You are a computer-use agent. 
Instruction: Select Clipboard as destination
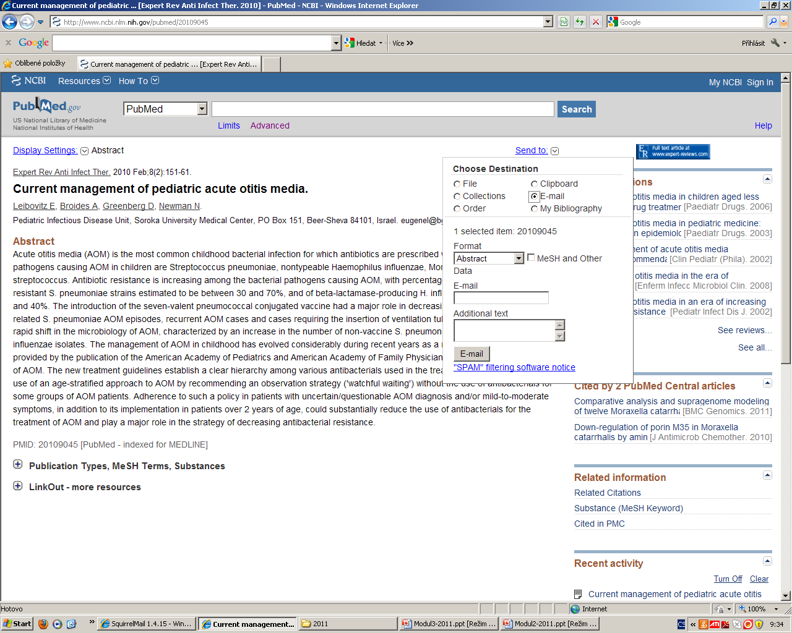[534, 184]
